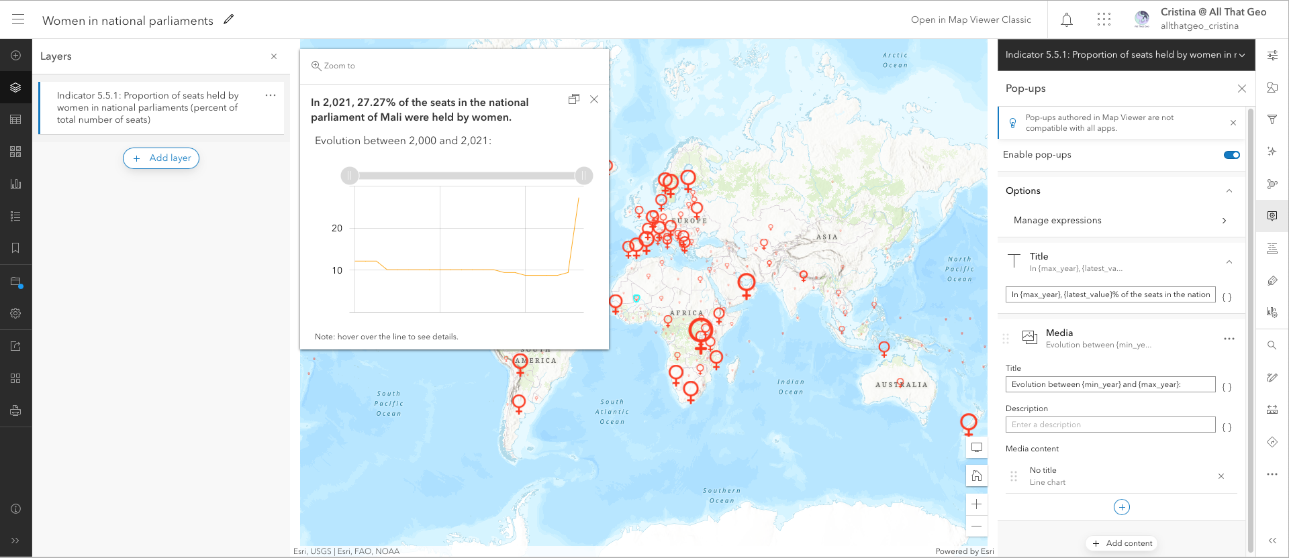Open Media element options ellipsis

(x=1229, y=339)
